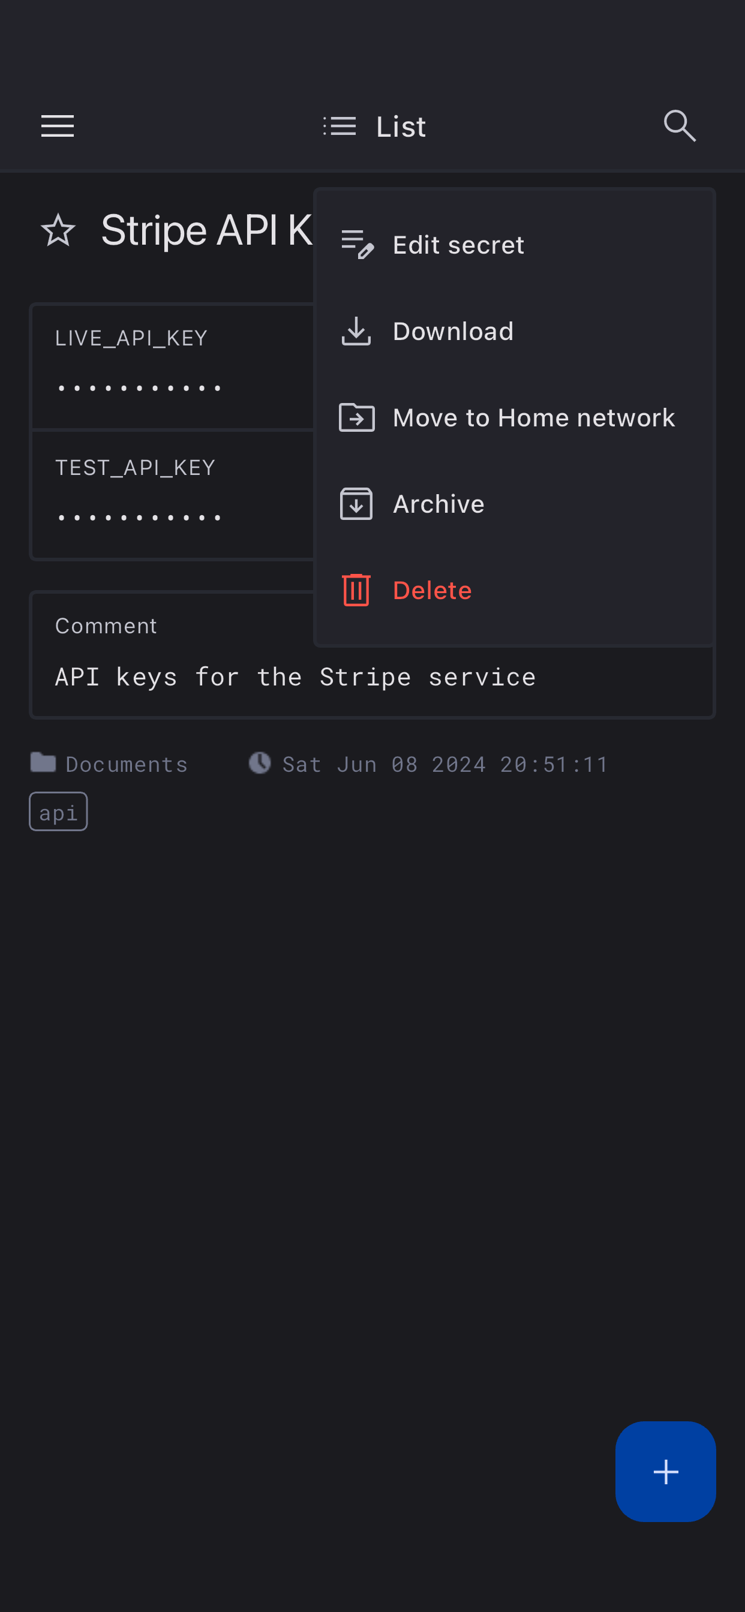
Task: Open the hamburger navigation menu
Action: tap(58, 127)
